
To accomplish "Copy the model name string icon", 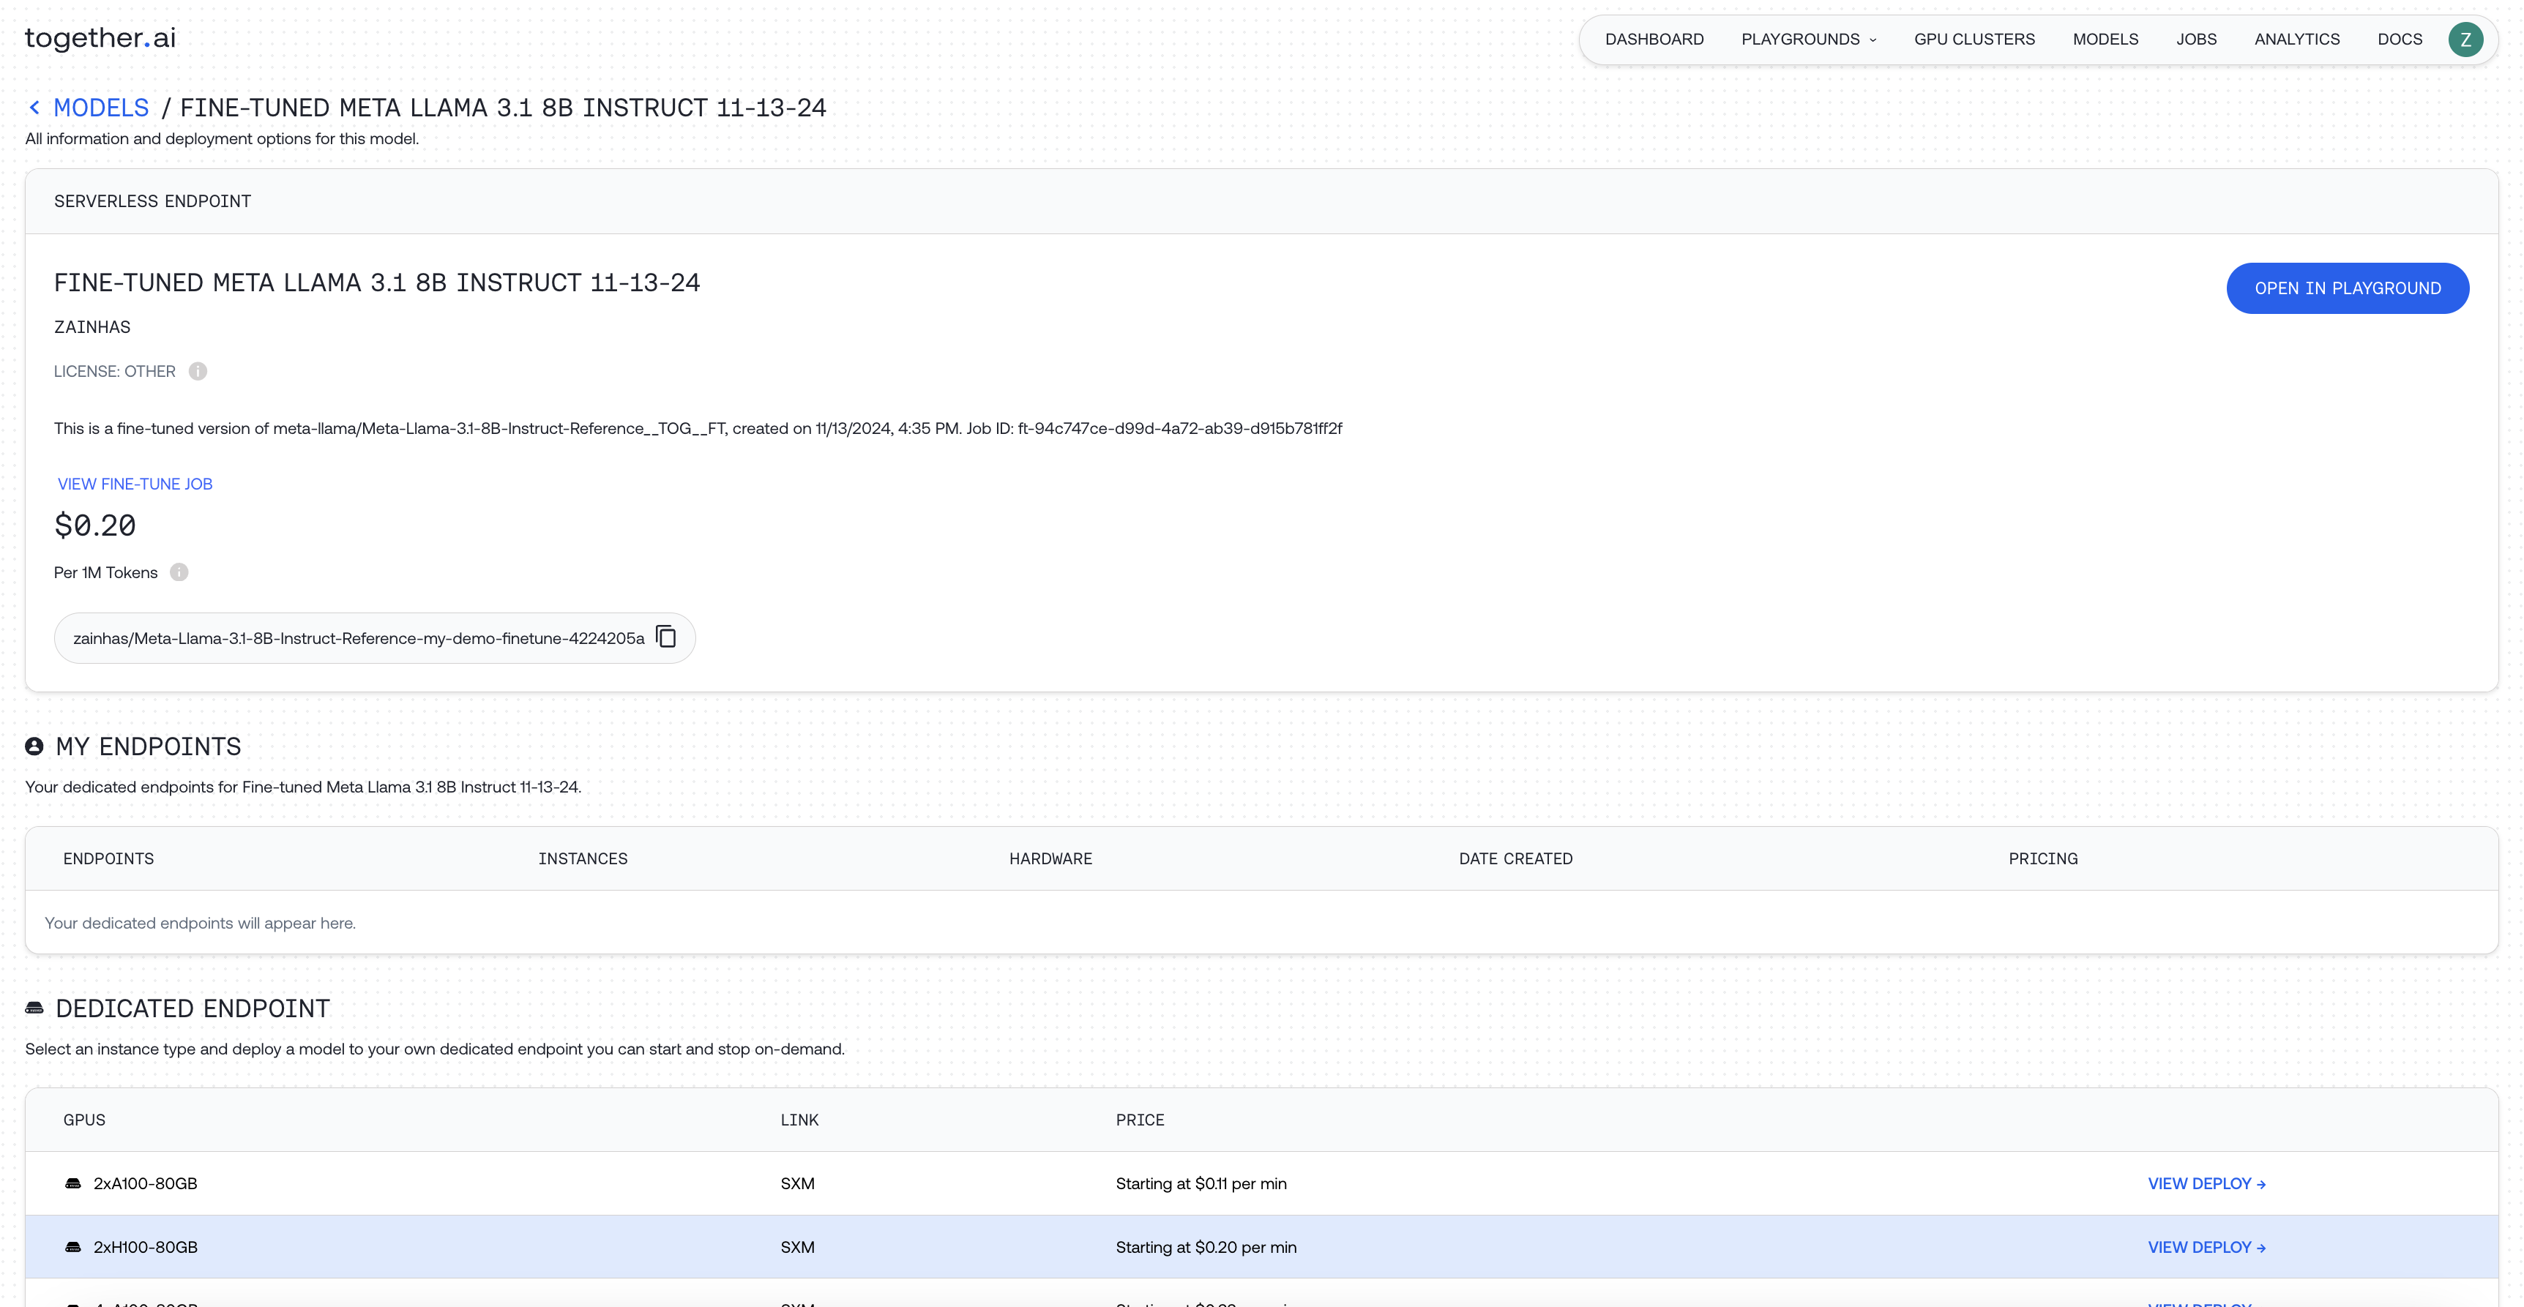I will [666, 637].
